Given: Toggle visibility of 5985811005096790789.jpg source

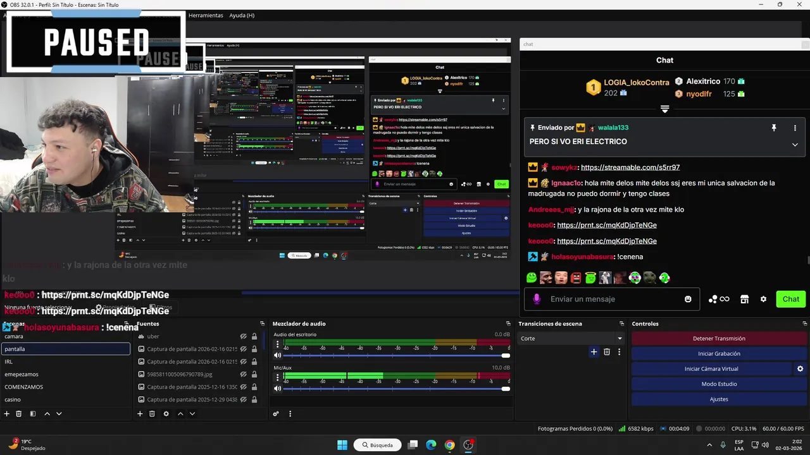Looking at the screenshot, I should point(243,374).
